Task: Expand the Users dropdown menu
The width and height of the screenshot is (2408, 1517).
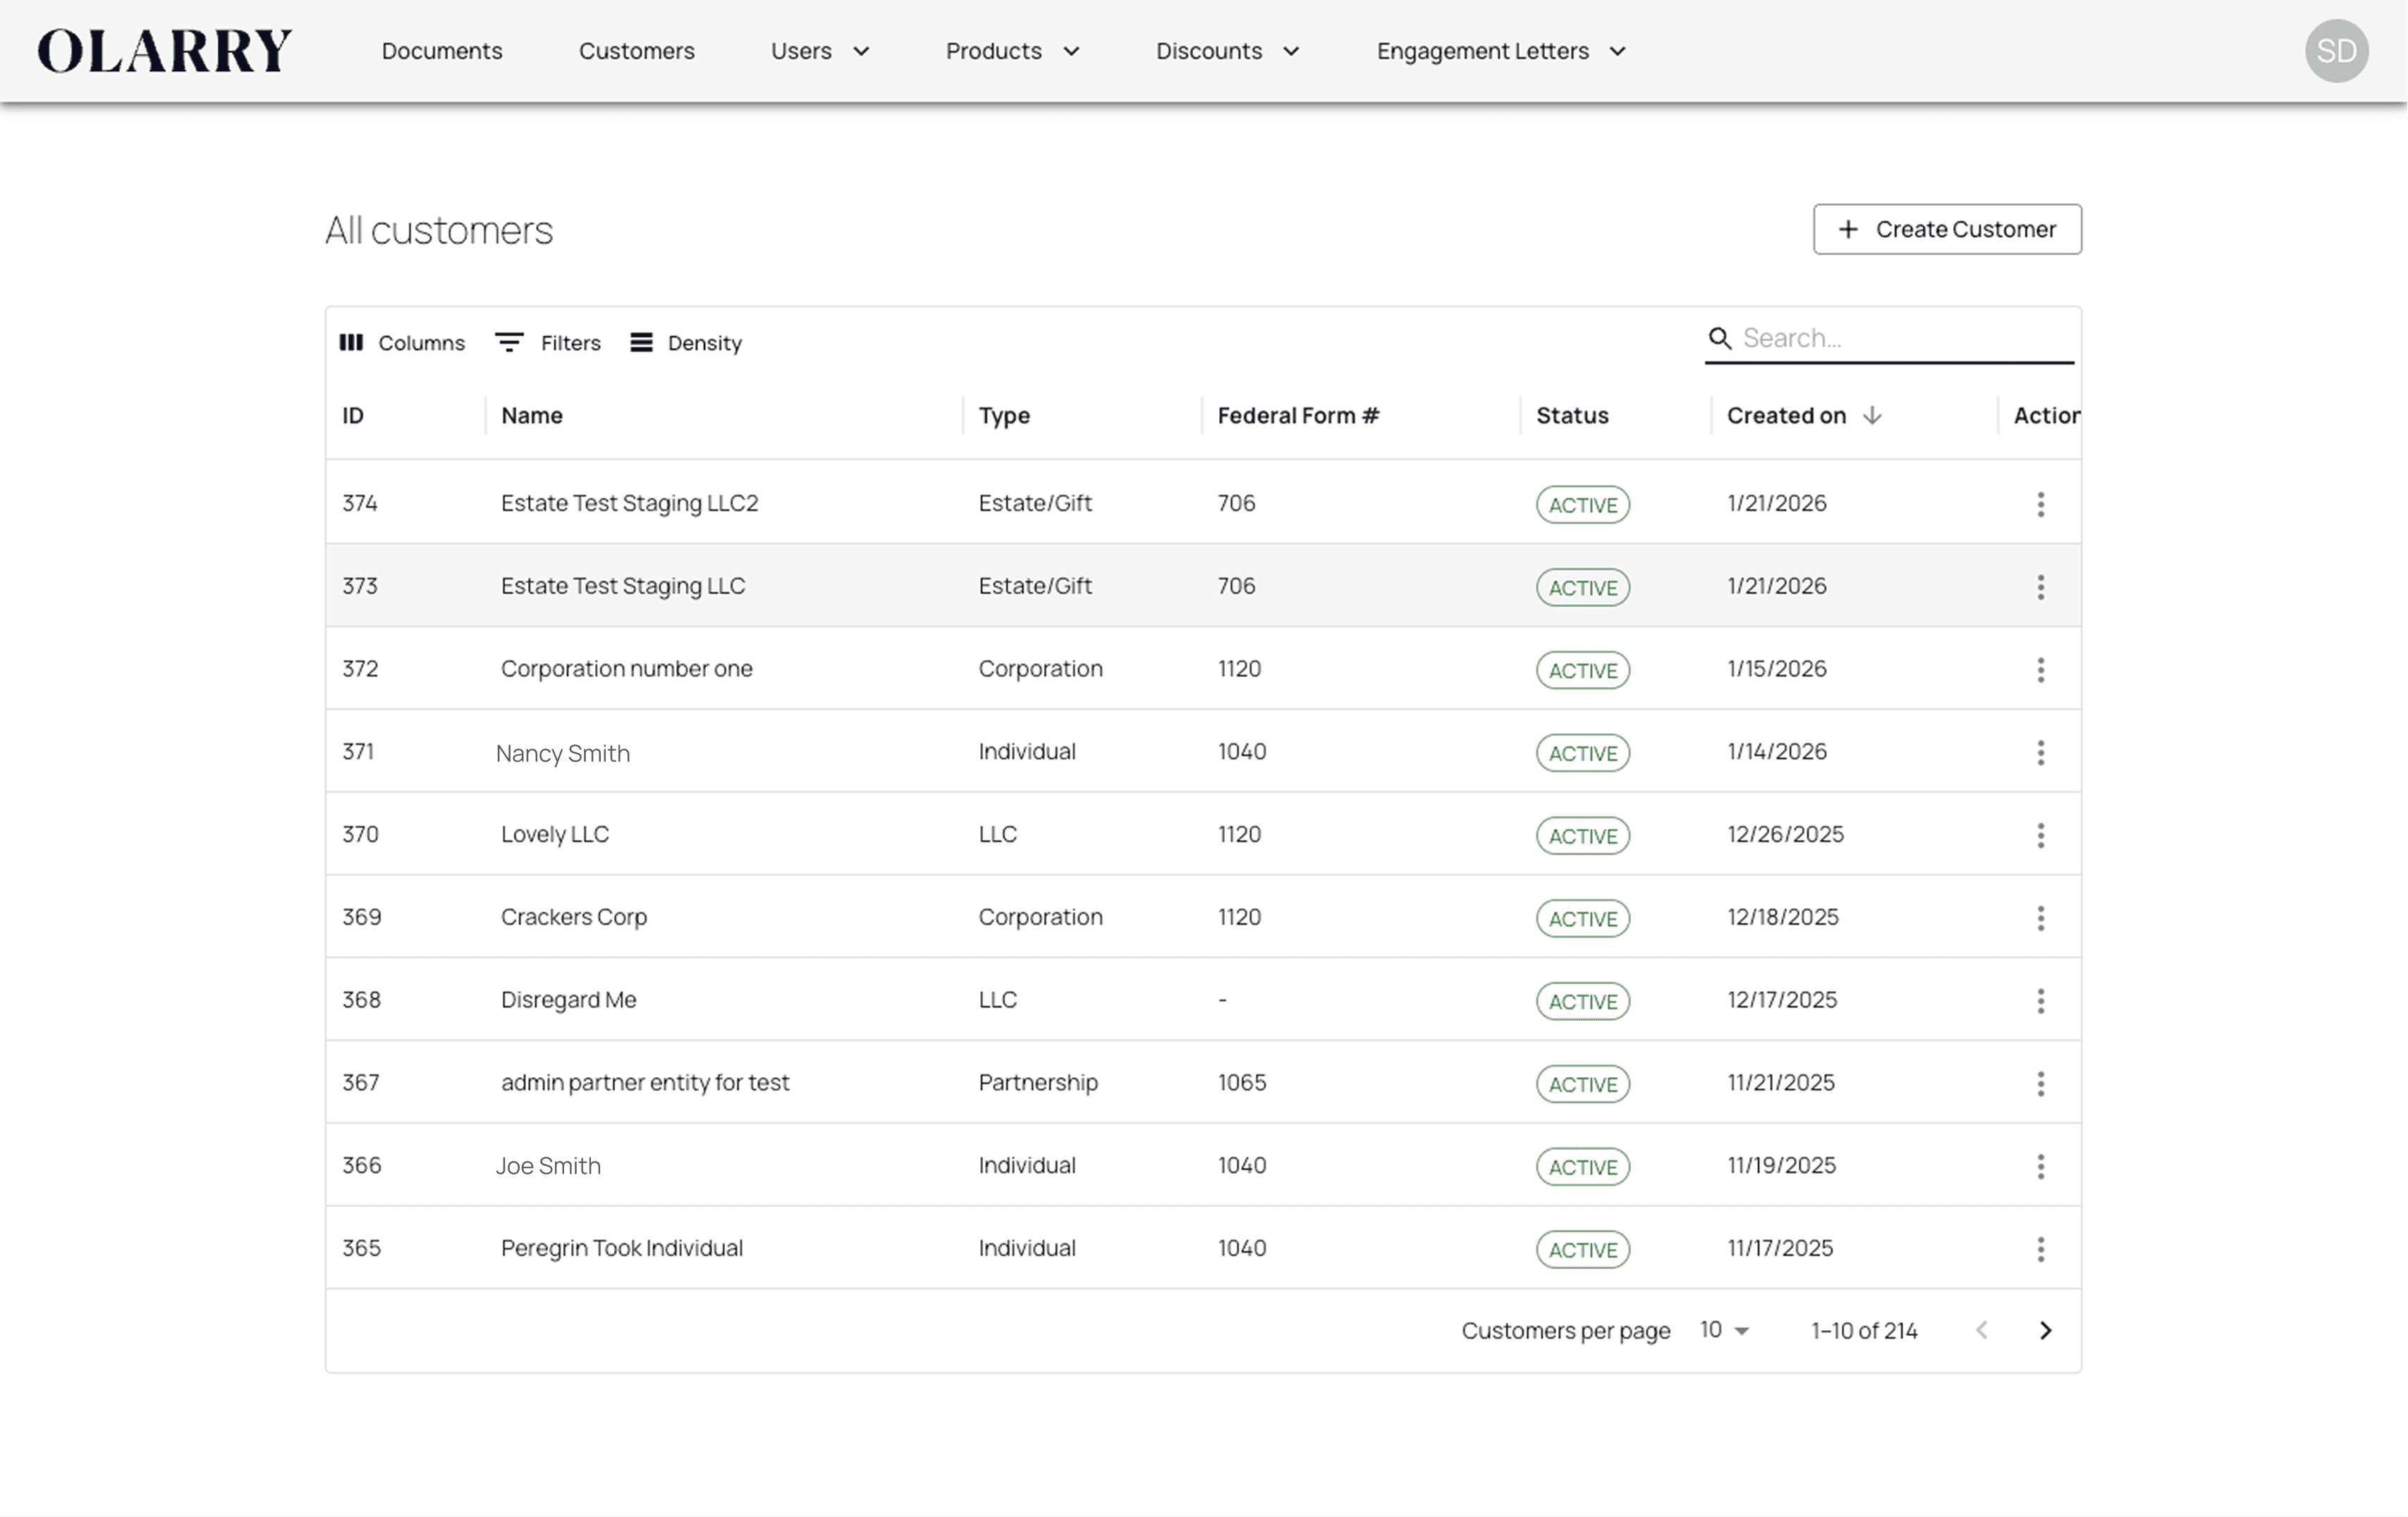Action: click(x=820, y=51)
